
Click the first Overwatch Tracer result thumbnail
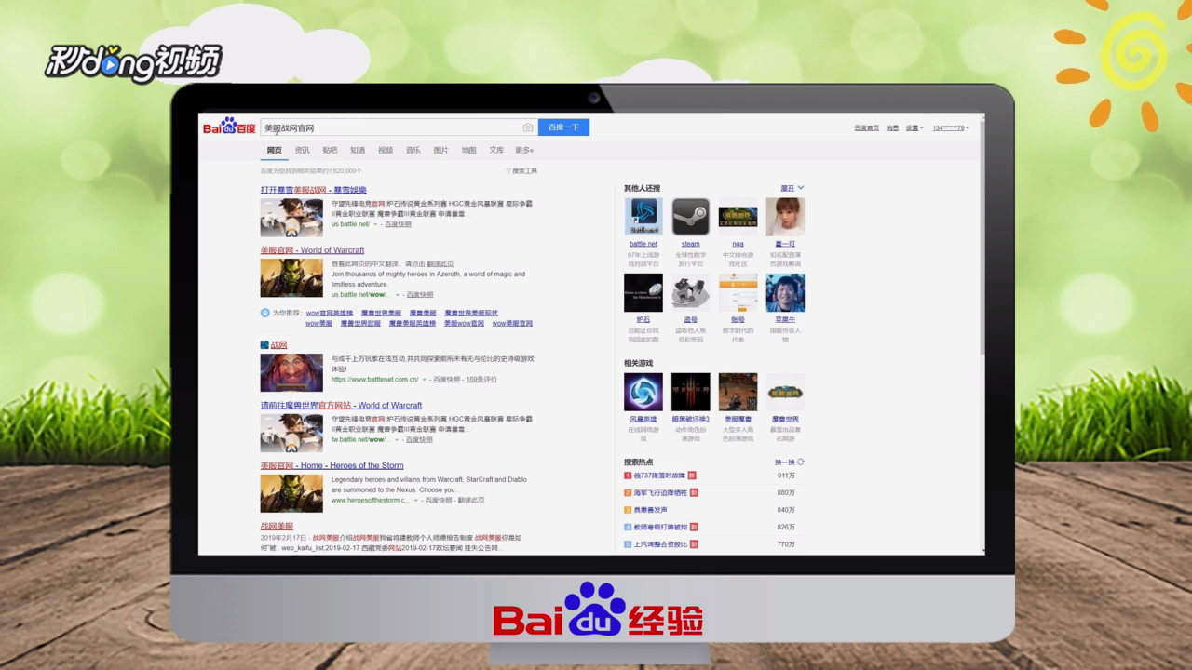tap(291, 218)
